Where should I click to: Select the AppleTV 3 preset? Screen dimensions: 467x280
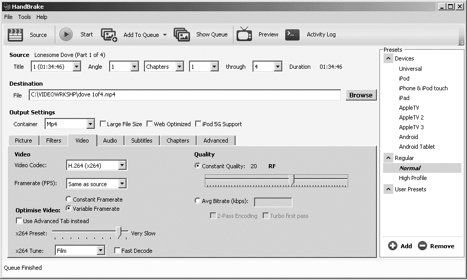tap(411, 127)
